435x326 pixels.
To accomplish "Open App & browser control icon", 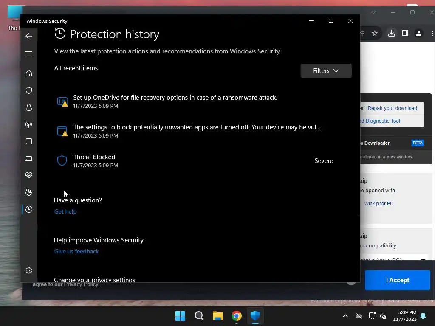I will (x=29, y=141).
